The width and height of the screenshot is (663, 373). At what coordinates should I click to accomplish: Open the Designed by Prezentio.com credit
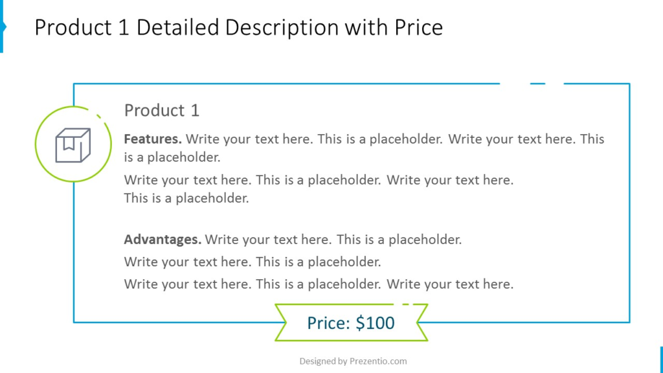[x=353, y=361]
